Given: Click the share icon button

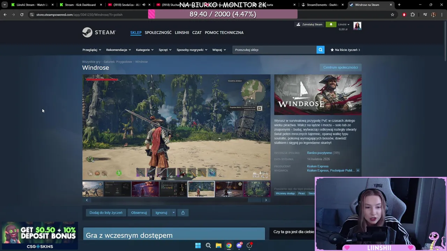Looking at the screenshot, I should click(183, 213).
